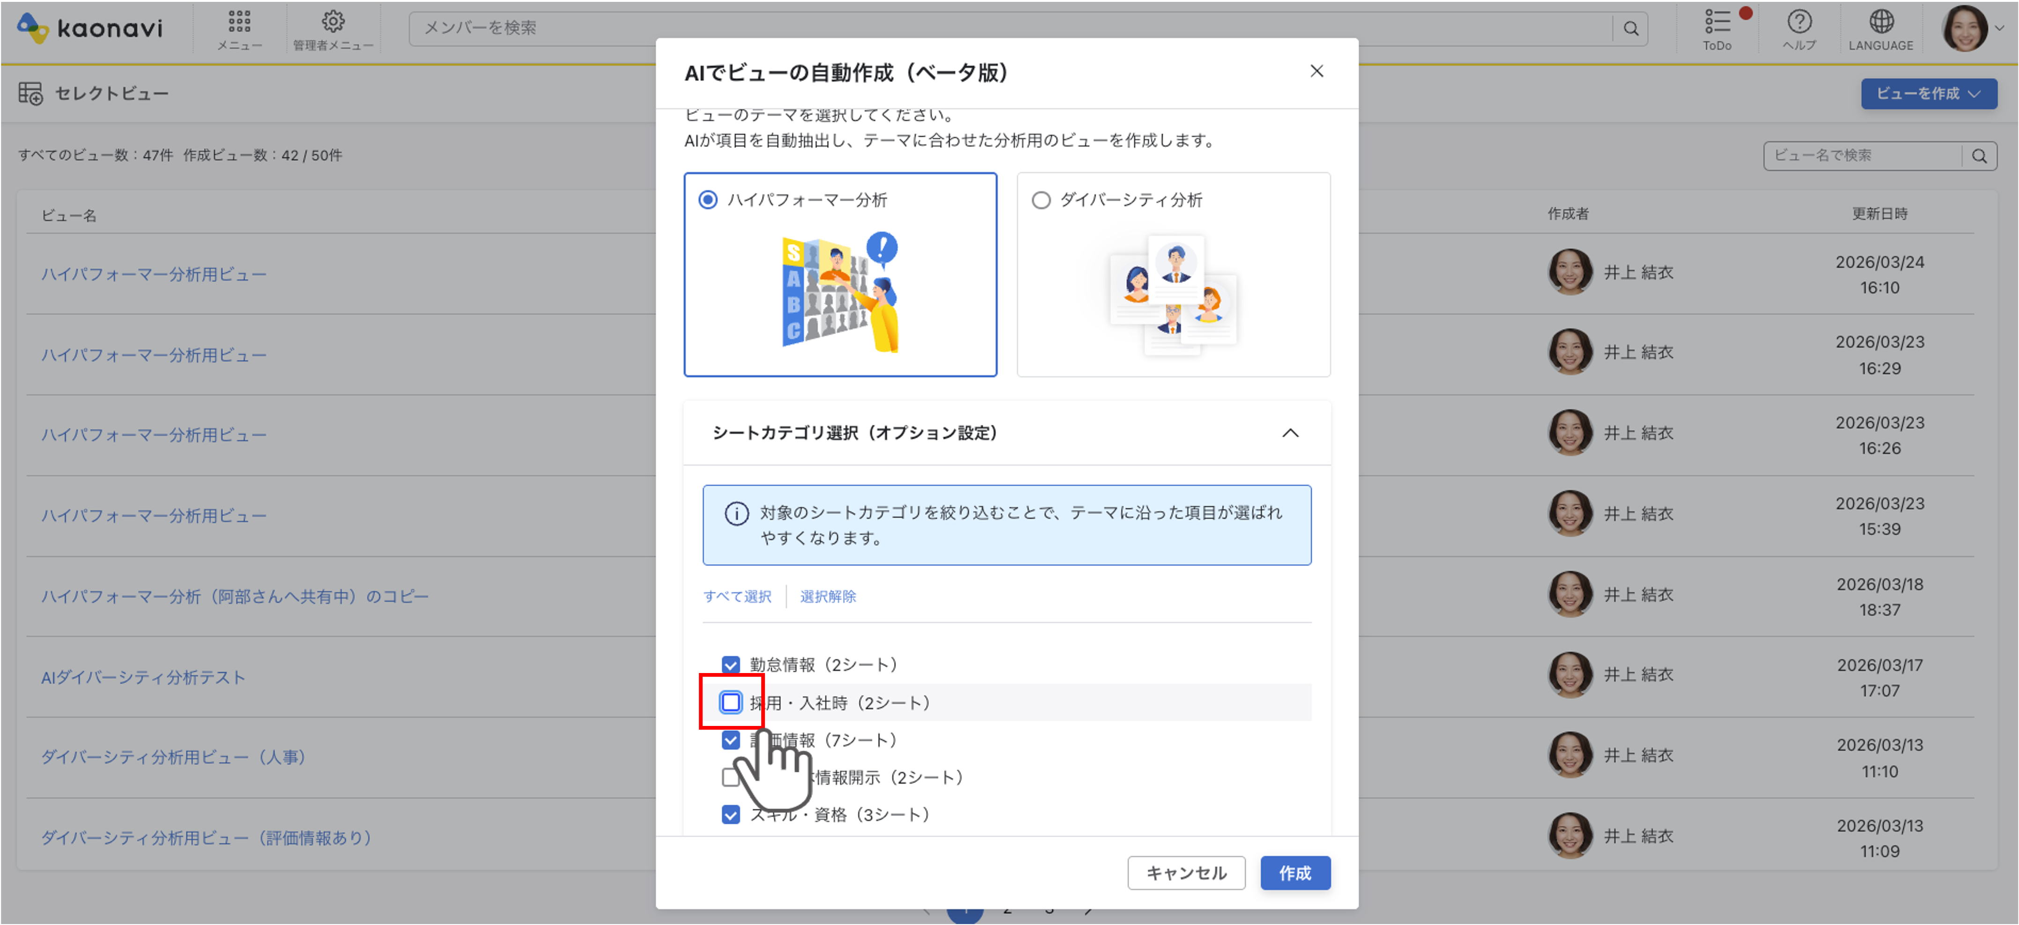Collapse the シートカテゴリ選択 section

(1290, 433)
